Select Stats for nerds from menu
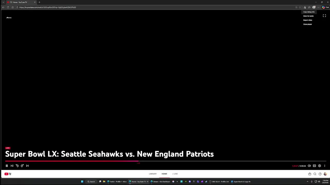This screenshot has width=330, height=185. click(x=308, y=16)
